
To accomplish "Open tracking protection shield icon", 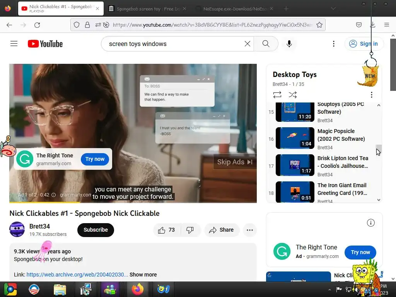I will tap(77, 25).
